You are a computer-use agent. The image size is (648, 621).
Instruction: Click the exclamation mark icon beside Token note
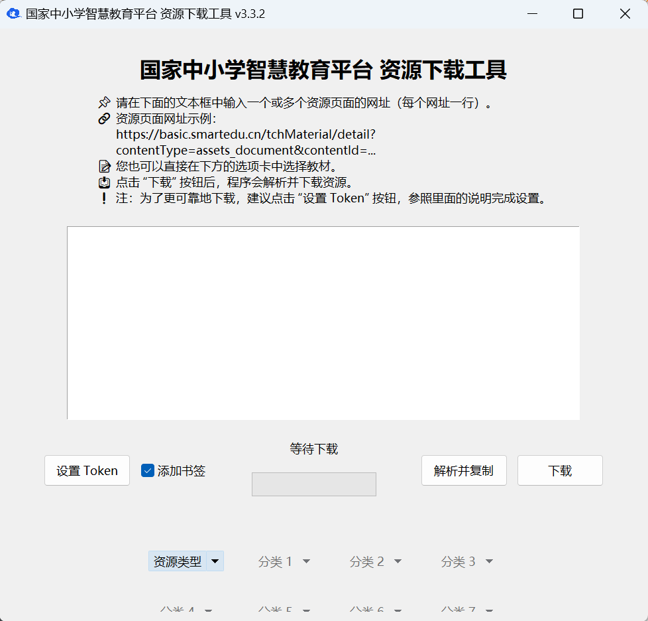coord(104,198)
